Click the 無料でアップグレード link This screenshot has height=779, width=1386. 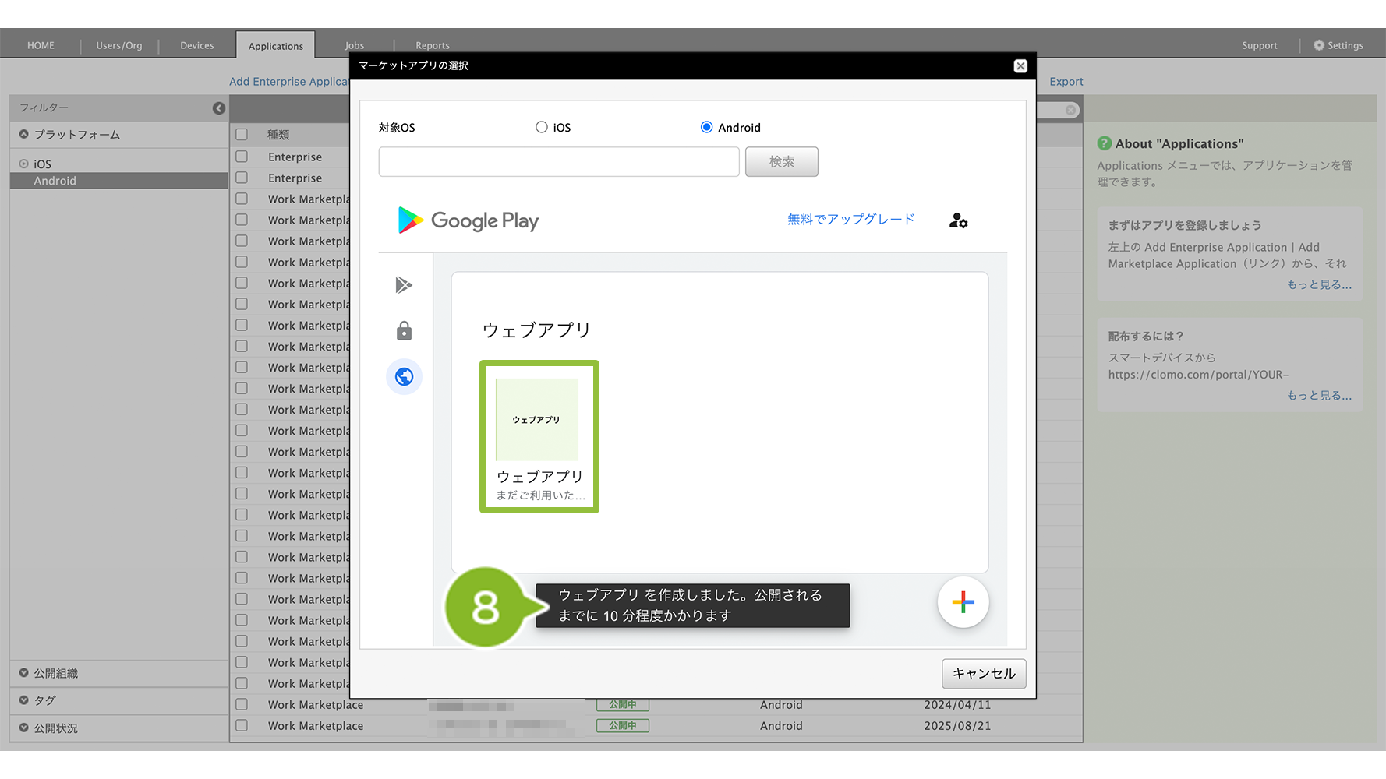850,220
